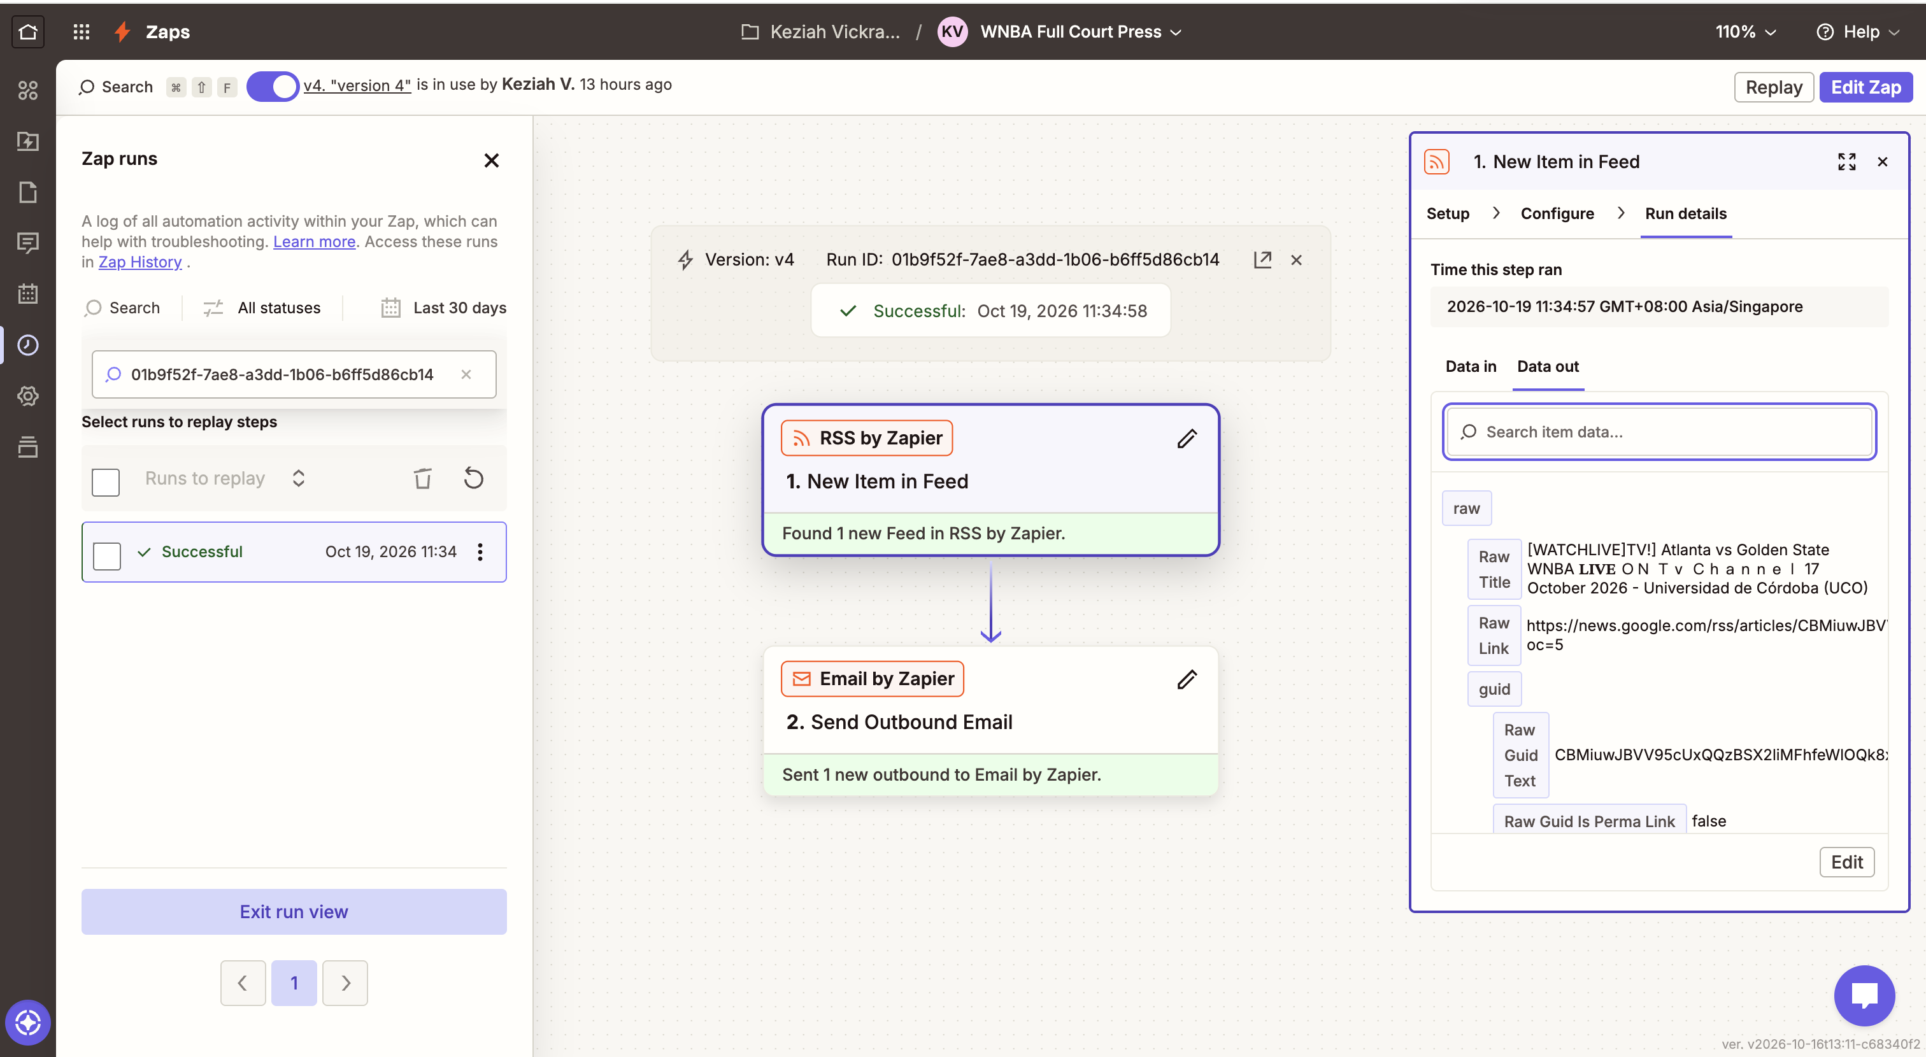The height and width of the screenshot is (1057, 1926).
Task: Select the Data out tab
Action: pyautogui.click(x=1548, y=366)
